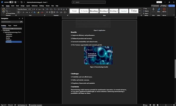
Task: Click Replace in Editing group
Action: (x=146, y=11)
